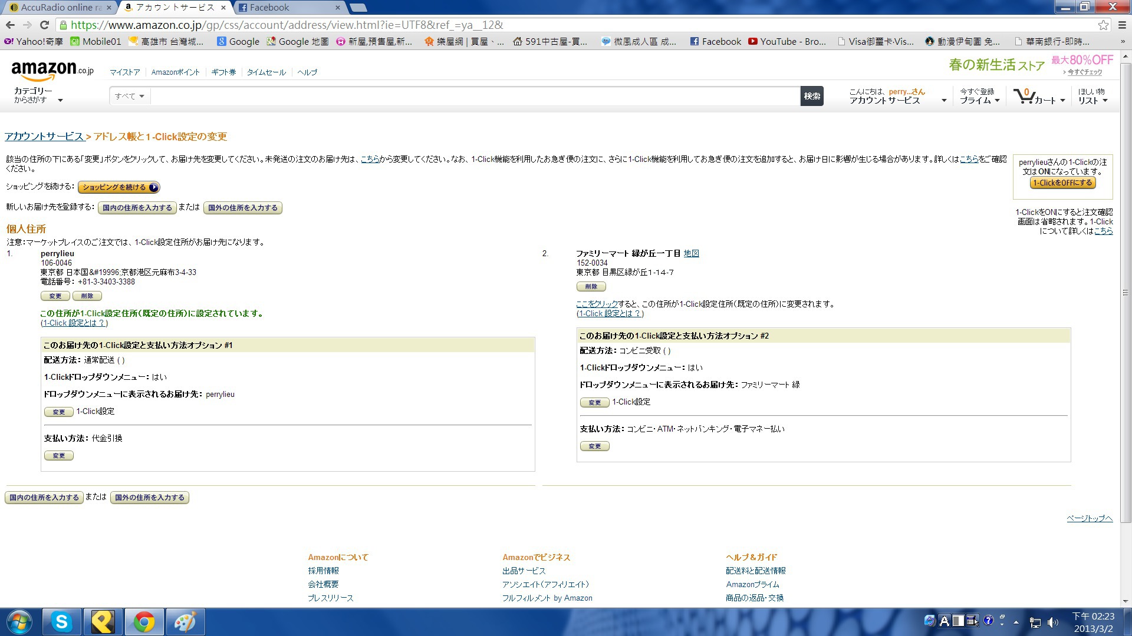Click the browser forward arrow
The image size is (1132, 636).
click(27, 25)
